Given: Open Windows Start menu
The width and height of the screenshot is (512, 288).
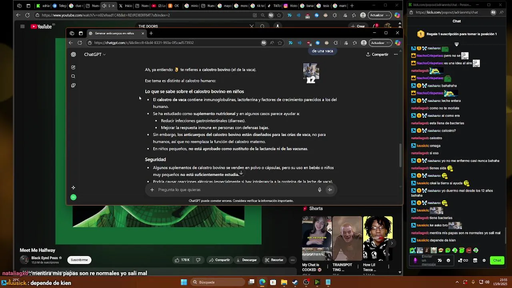Looking at the screenshot, I should [184, 282].
